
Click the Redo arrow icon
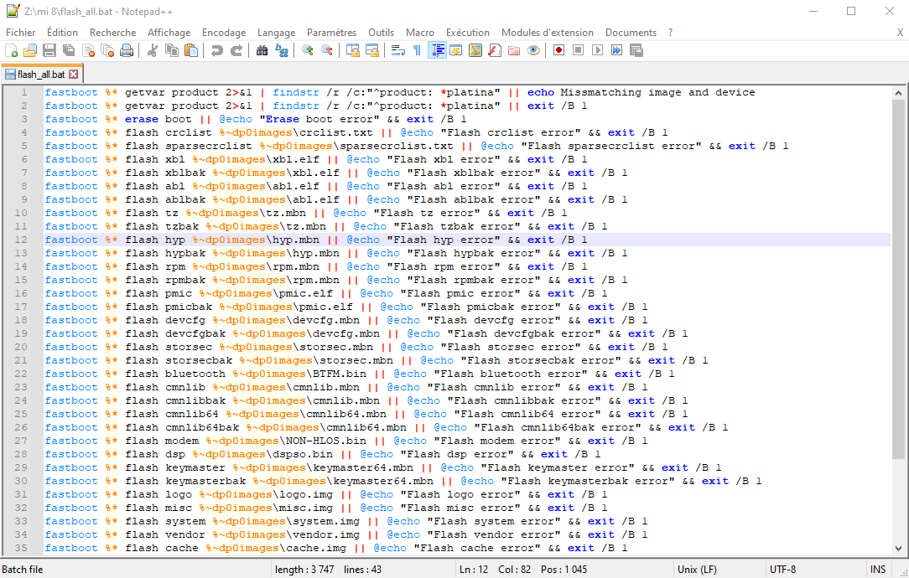(x=236, y=50)
